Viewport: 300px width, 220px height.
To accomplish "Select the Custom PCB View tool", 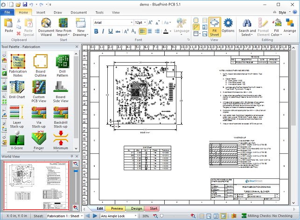I will coord(39,92).
